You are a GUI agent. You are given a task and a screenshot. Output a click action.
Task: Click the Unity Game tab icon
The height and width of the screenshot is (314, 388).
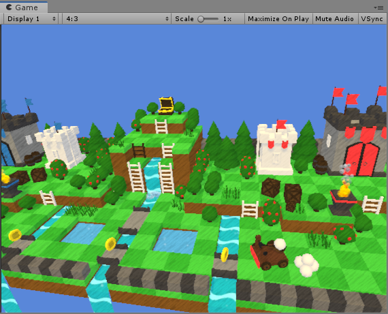click(9, 7)
